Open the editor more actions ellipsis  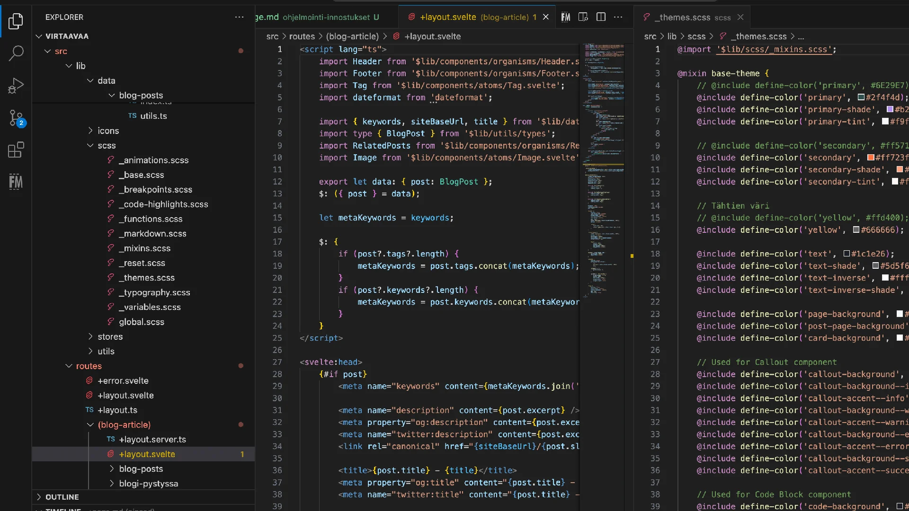coord(618,17)
